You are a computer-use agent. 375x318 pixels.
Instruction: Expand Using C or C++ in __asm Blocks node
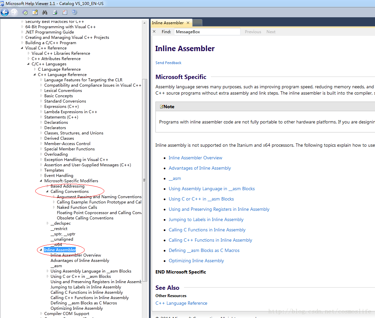47,277
